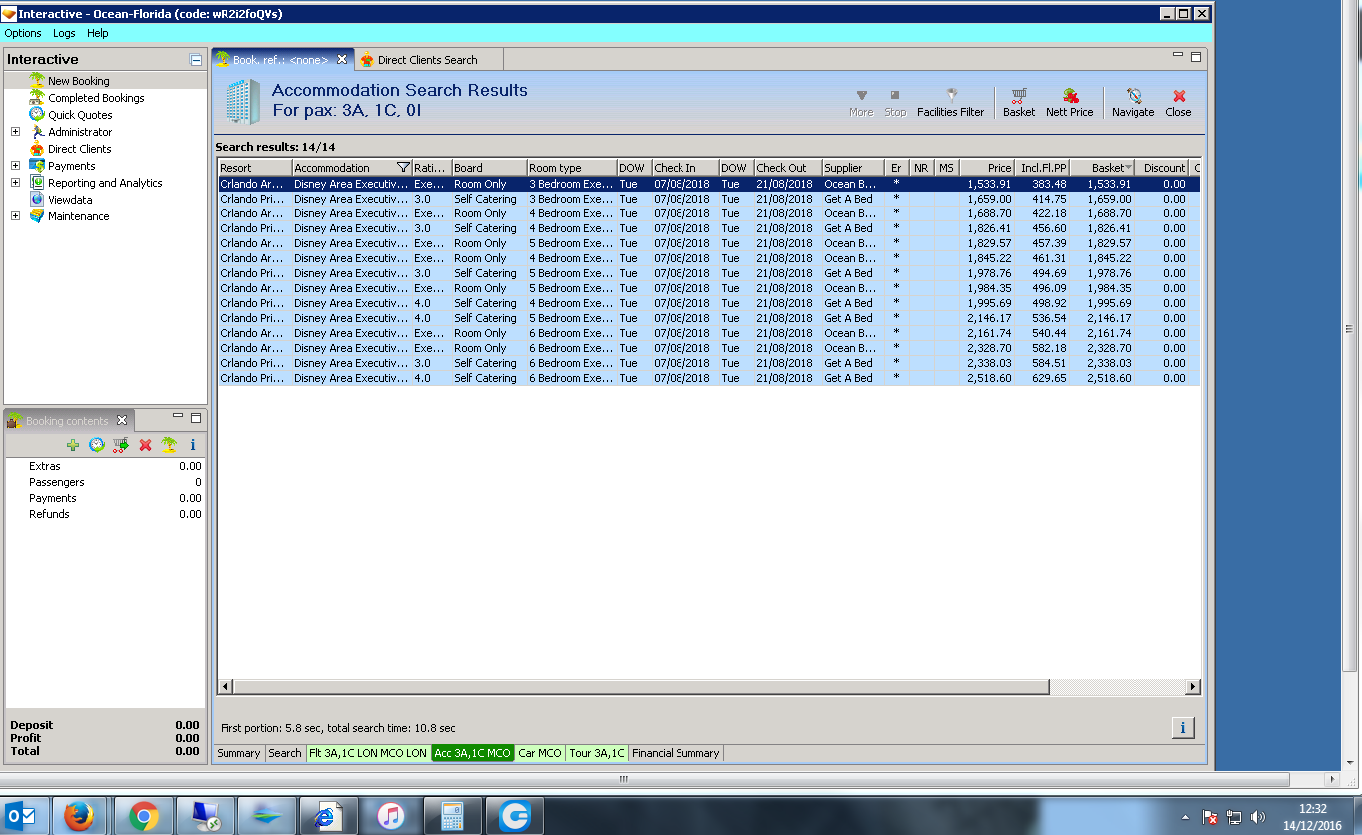Open the Options menu
Image resolution: width=1362 pixels, height=835 pixels.
coord(23,33)
